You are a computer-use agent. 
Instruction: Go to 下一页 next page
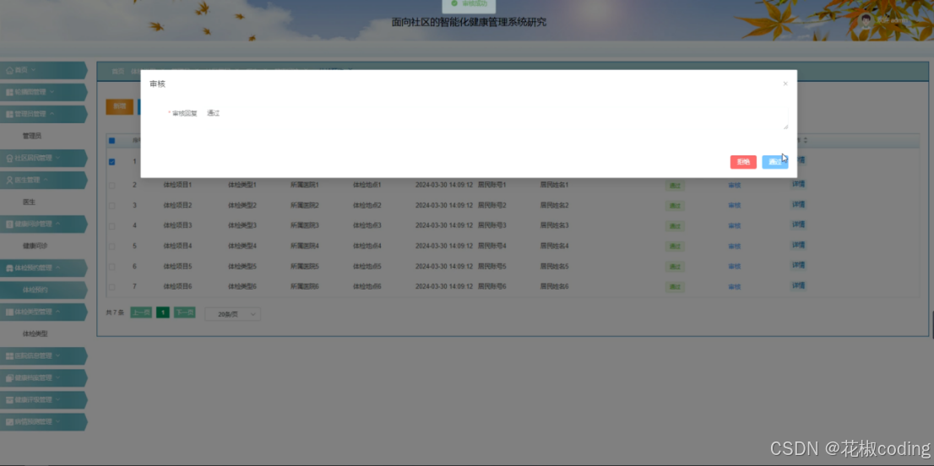click(x=185, y=312)
